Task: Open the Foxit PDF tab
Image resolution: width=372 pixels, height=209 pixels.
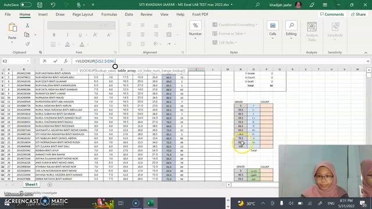Action: coord(200,15)
